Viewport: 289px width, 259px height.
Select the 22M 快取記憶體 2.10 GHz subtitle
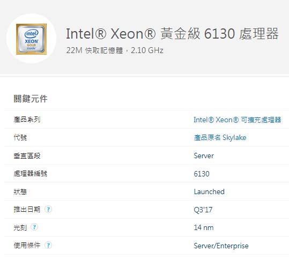115,50
